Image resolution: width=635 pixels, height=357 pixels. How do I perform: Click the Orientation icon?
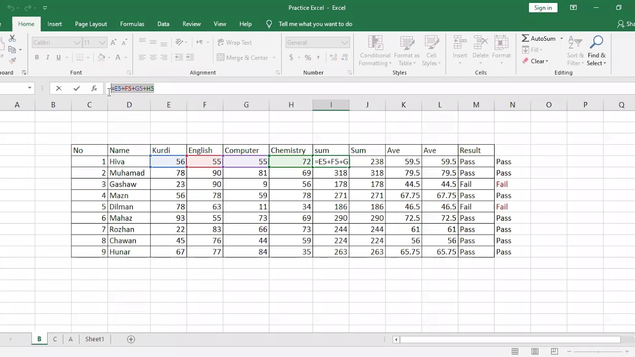pos(180,43)
